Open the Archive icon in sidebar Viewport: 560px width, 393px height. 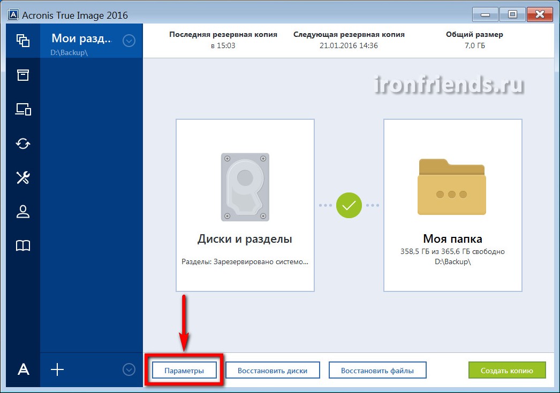click(x=22, y=75)
